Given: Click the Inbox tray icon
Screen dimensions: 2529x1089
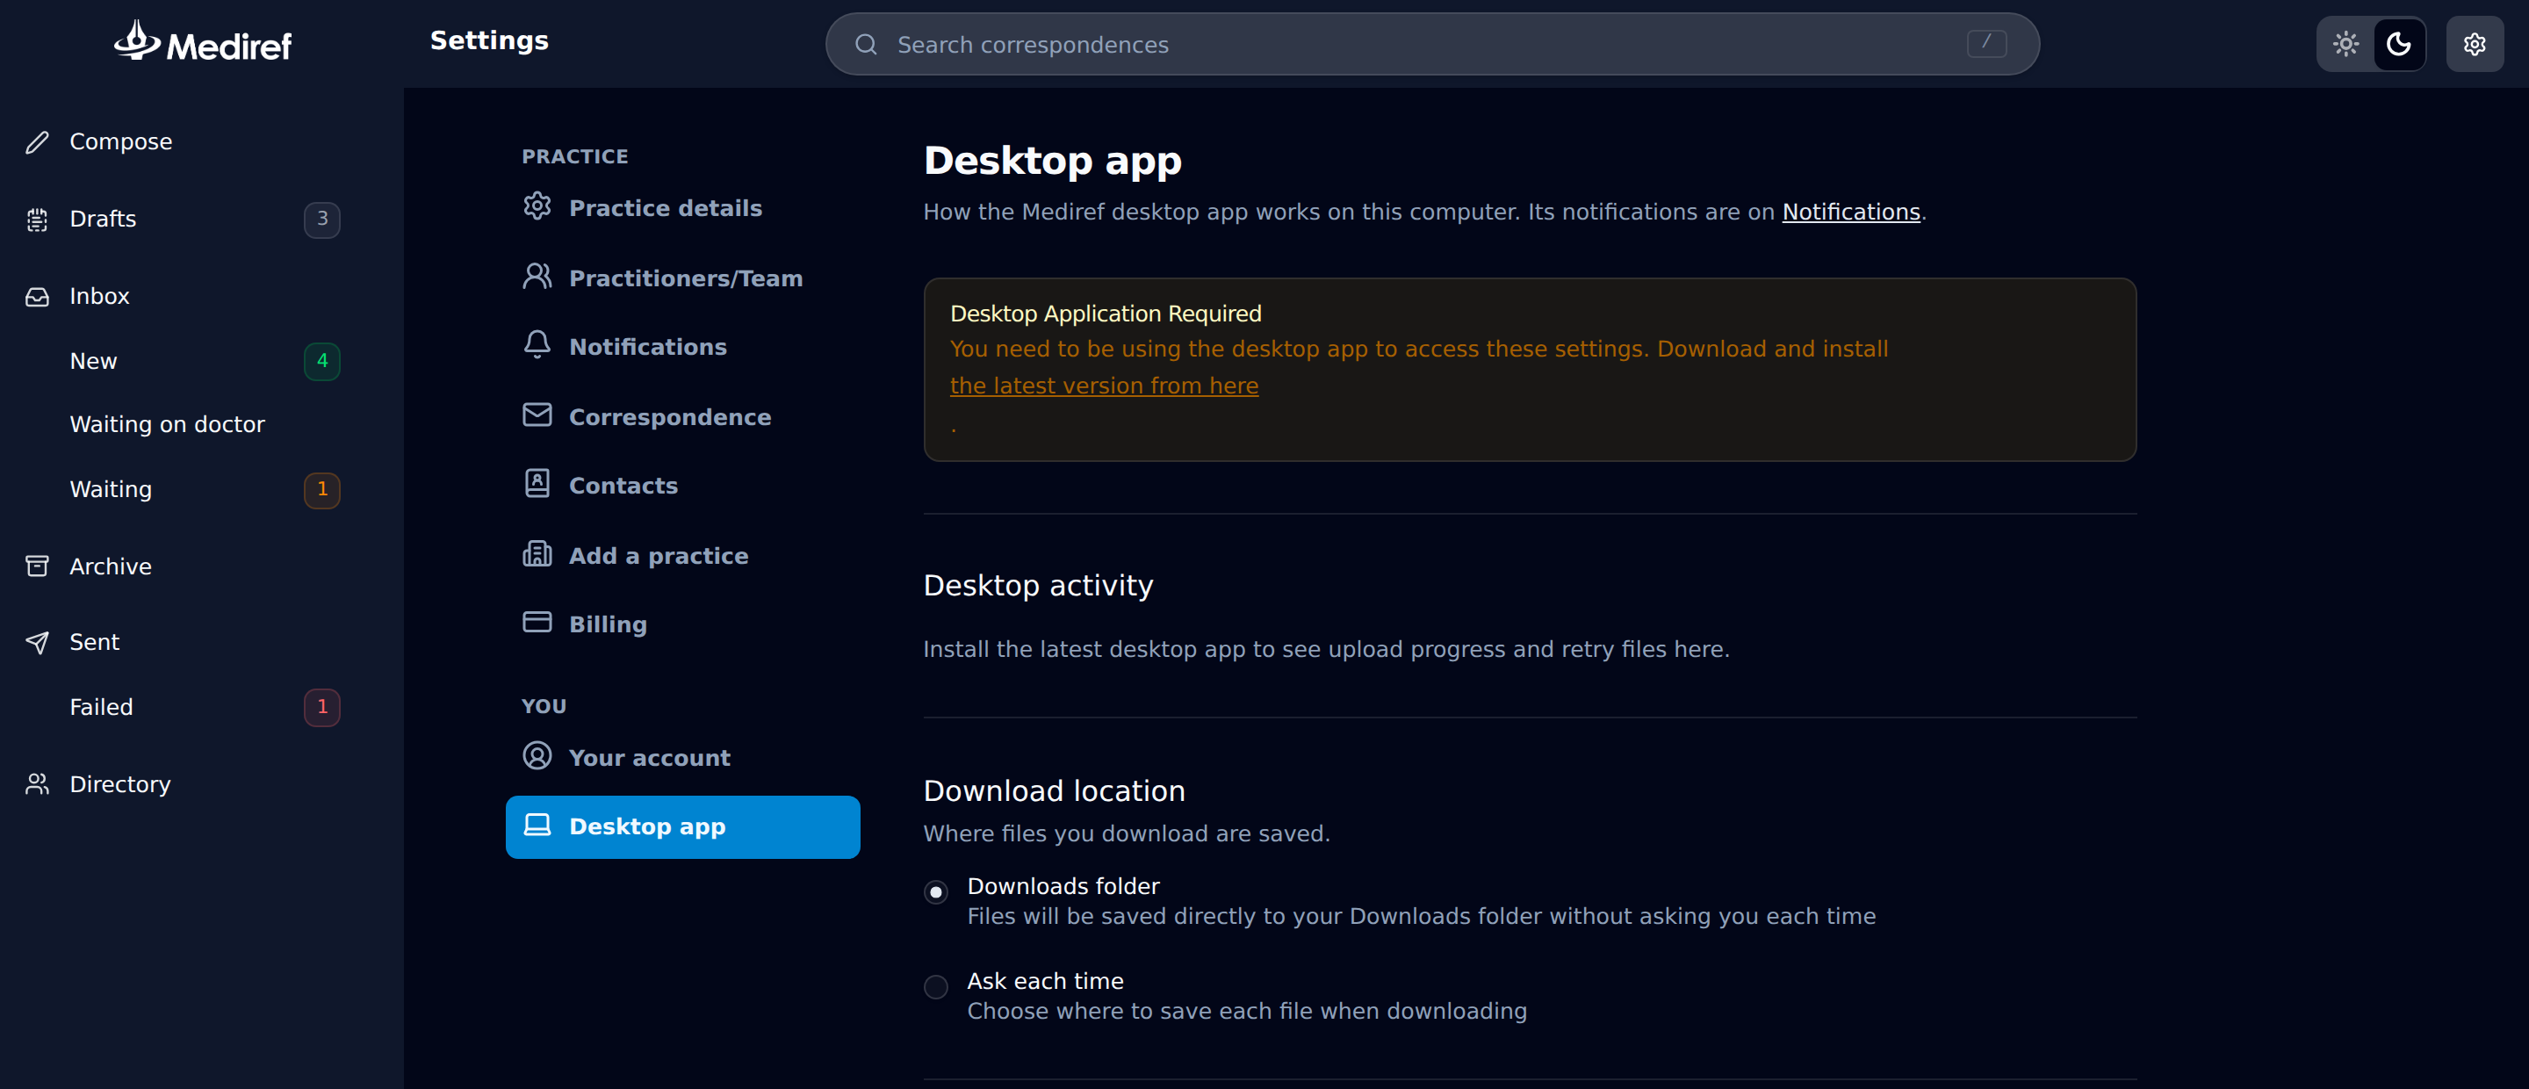Looking at the screenshot, I should click(x=37, y=297).
